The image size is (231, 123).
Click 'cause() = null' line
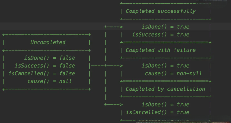coord(49,81)
